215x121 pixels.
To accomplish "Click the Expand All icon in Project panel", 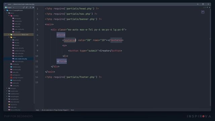I will (x=24, y=7).
